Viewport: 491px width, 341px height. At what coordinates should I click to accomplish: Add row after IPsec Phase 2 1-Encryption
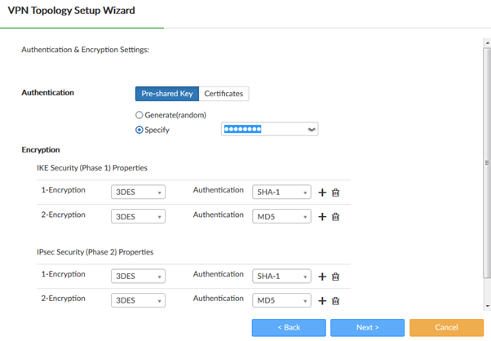click(x=322, y=277)
